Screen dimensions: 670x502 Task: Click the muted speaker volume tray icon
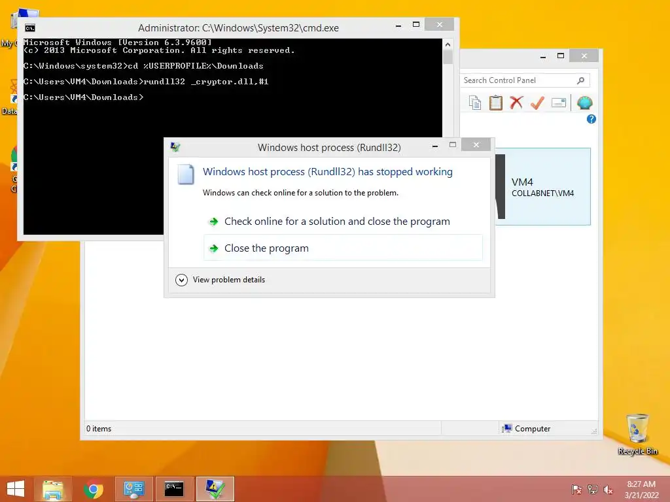pyautogui.click(x=608, y=489)
